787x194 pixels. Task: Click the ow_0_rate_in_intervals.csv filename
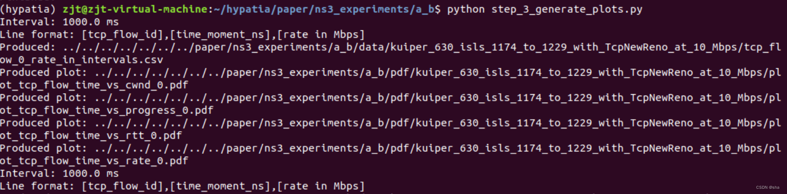click(81, 60)
